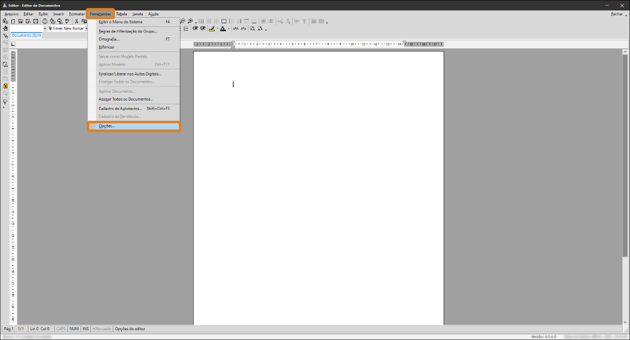Click the vertical scrollbar thumb
The width and height of the screenshot is (630, 340).
pyautogui.click(x=625, y=155)
